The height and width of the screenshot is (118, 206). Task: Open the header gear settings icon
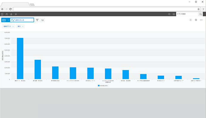click(x=169, y=14)
